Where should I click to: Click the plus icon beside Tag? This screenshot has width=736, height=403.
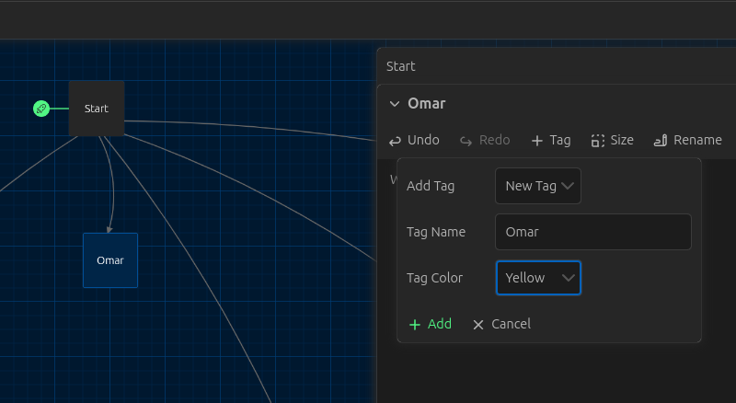[537, 141]
